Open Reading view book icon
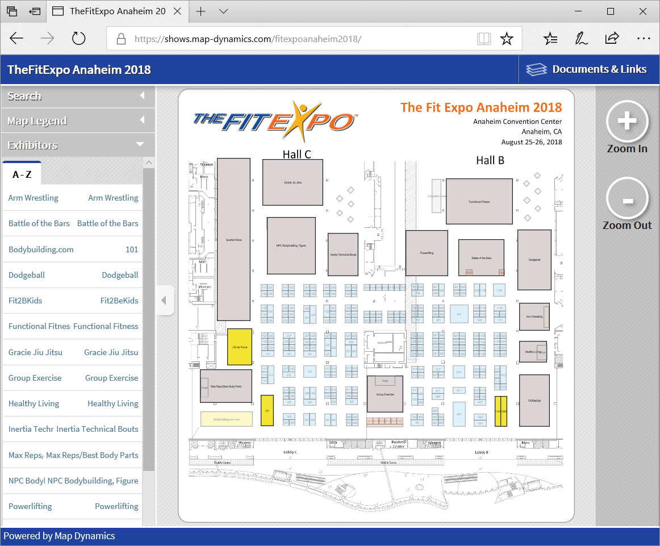 coord(483,39)
